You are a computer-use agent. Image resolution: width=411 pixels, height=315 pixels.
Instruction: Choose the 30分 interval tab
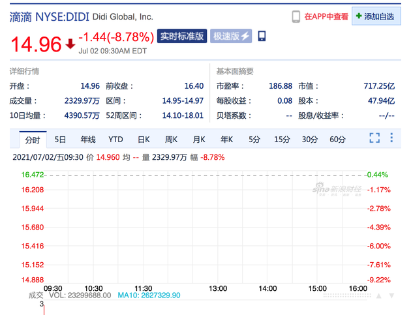pos(310,140)
